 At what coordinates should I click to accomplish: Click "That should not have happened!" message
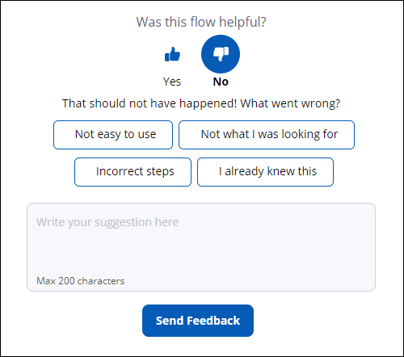(x=149, y=103)
